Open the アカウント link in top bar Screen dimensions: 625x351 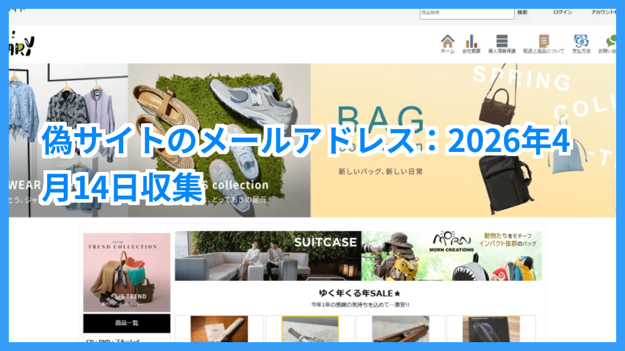coord(603,12)
